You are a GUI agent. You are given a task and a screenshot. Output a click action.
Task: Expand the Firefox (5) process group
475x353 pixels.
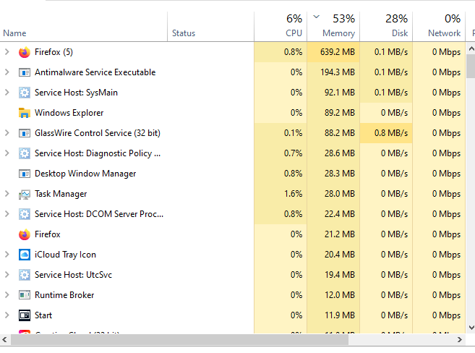click(7, 52)
